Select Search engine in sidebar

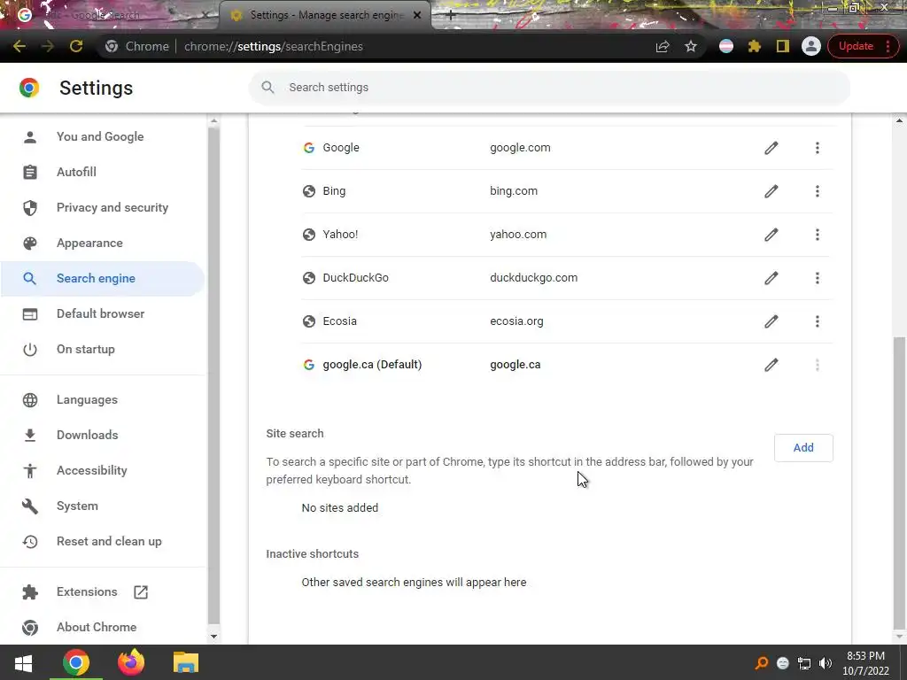[102, 279]
